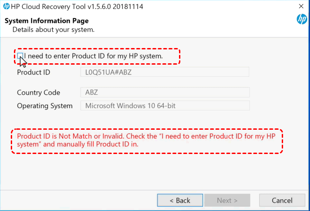The width and height of the screenshot is (310, 211).
Task: Go back with the Back button
Action: pos(180,200)
